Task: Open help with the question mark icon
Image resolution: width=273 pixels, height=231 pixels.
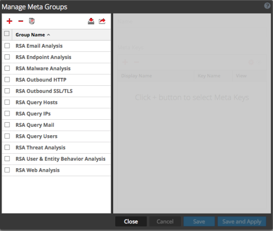Action: 267,5
